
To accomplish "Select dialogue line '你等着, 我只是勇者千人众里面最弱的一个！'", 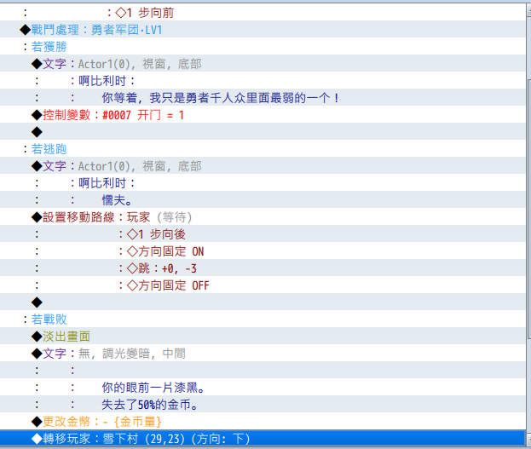I will [x=263, y=97].
